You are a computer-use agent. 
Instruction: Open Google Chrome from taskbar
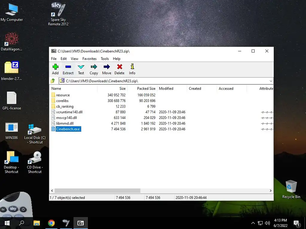coord(51,223)
